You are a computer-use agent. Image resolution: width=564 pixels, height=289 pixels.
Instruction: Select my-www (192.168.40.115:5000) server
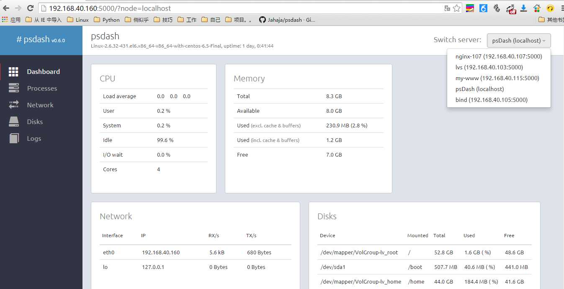499,78
